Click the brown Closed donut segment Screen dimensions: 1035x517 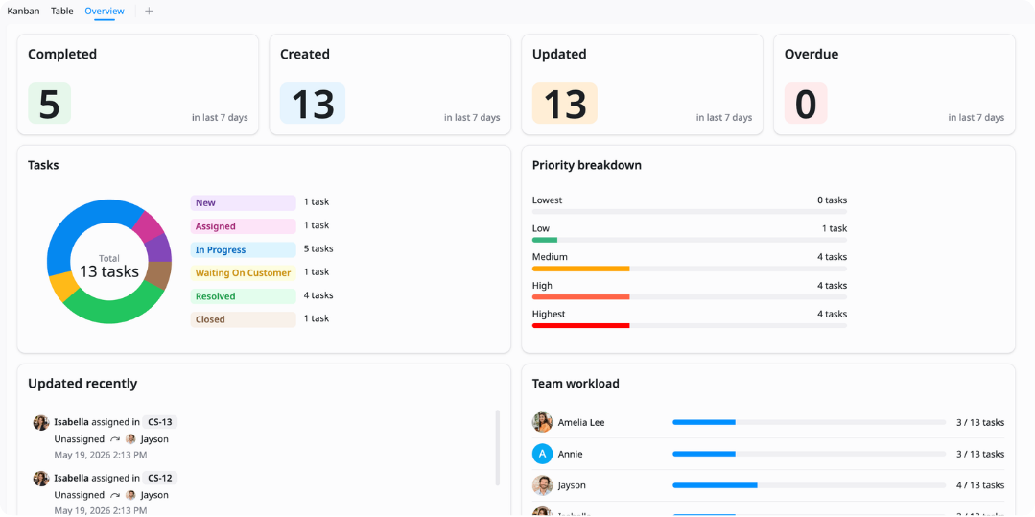[158, 274]
